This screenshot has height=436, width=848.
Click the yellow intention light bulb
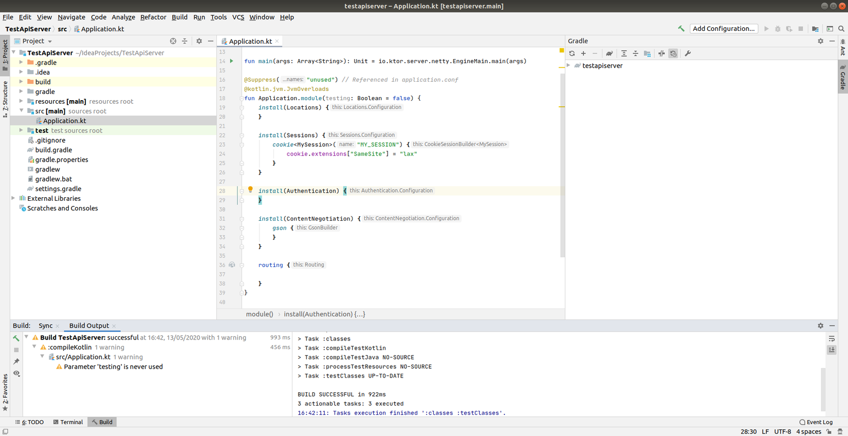coord(250,189)
